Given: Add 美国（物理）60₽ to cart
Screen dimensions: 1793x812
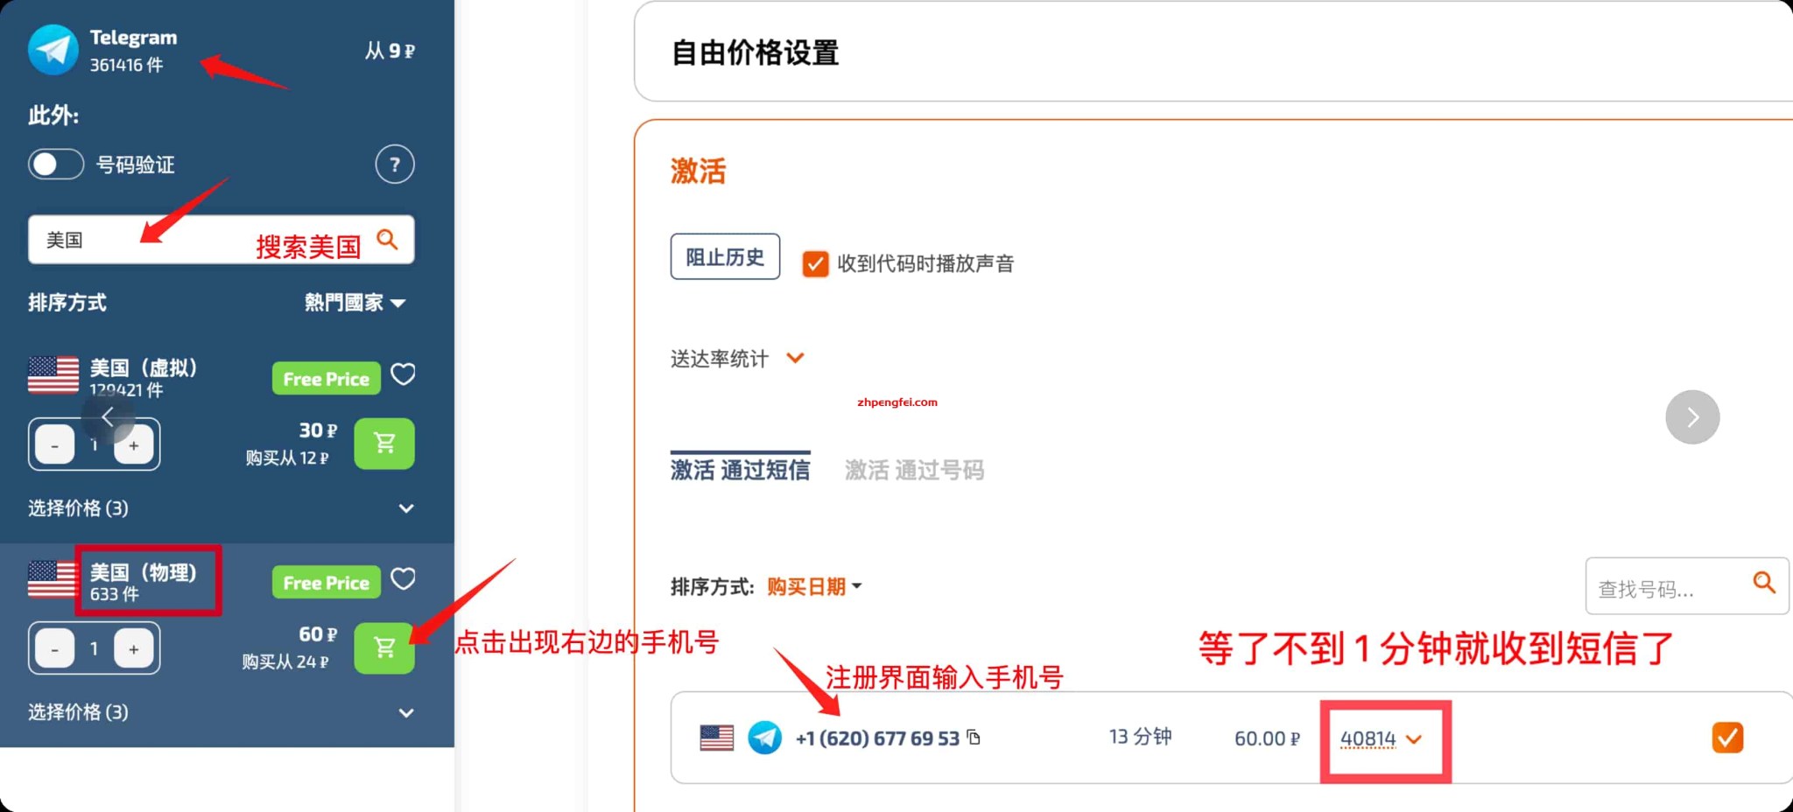Looking at the screenshot, I should 384,647.
